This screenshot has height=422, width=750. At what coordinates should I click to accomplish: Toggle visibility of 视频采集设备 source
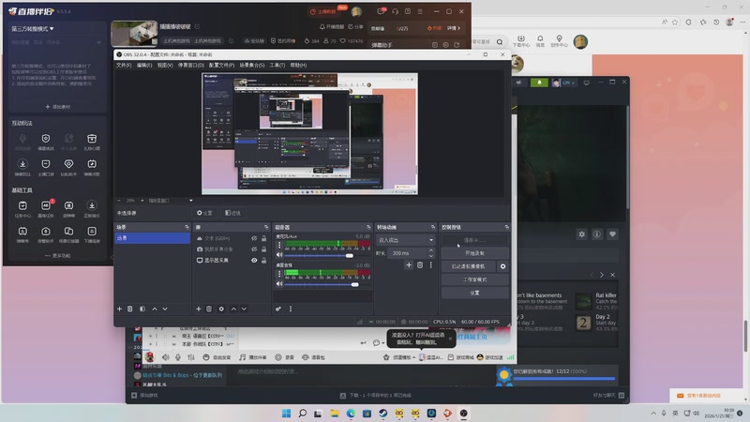point(254,249)
